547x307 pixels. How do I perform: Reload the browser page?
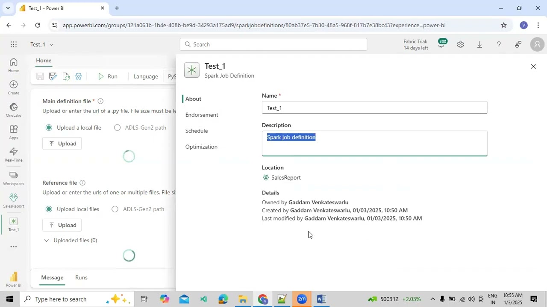(38, 25)
